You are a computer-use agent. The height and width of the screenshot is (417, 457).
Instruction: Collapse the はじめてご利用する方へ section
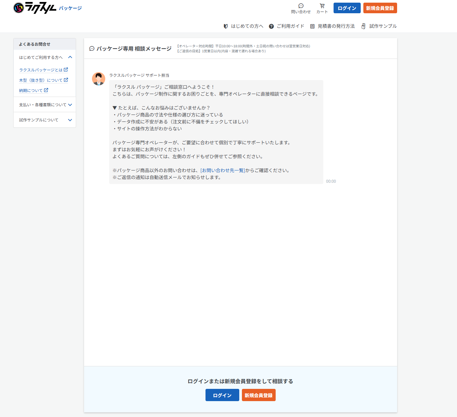tap(45, 57)
